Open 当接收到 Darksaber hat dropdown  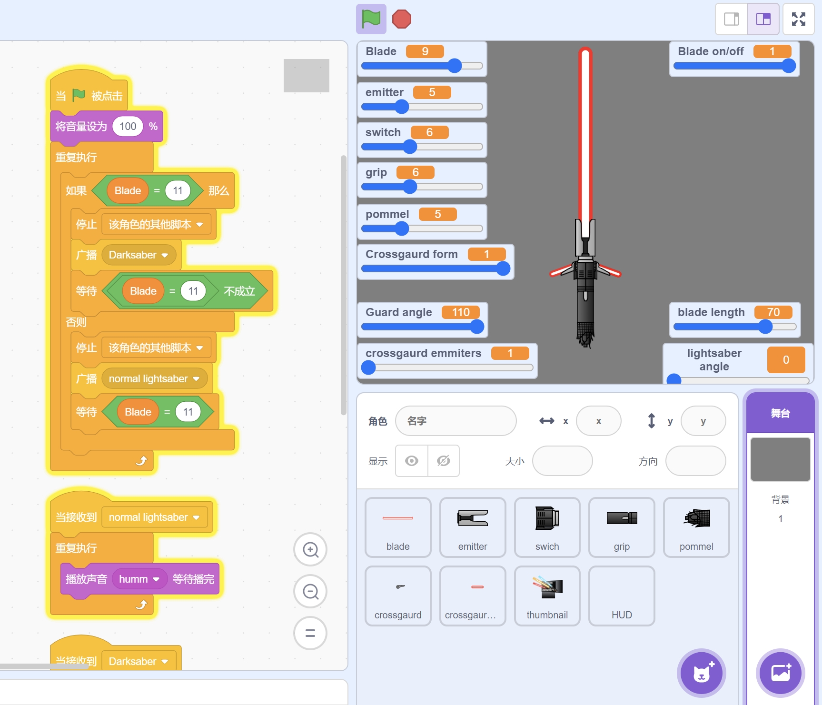point(139,661)
